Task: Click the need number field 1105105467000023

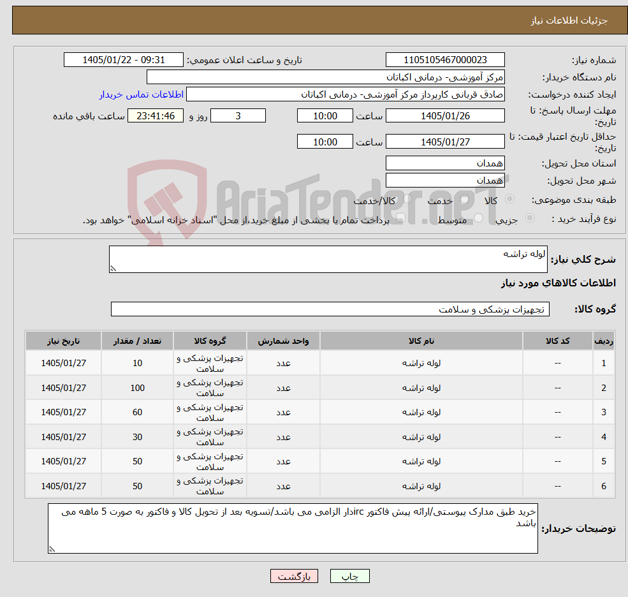Action: click(445, 60)
